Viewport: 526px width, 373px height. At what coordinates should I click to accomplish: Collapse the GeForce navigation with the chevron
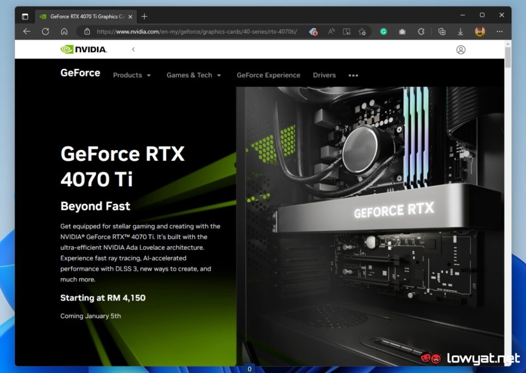point(133,49)
